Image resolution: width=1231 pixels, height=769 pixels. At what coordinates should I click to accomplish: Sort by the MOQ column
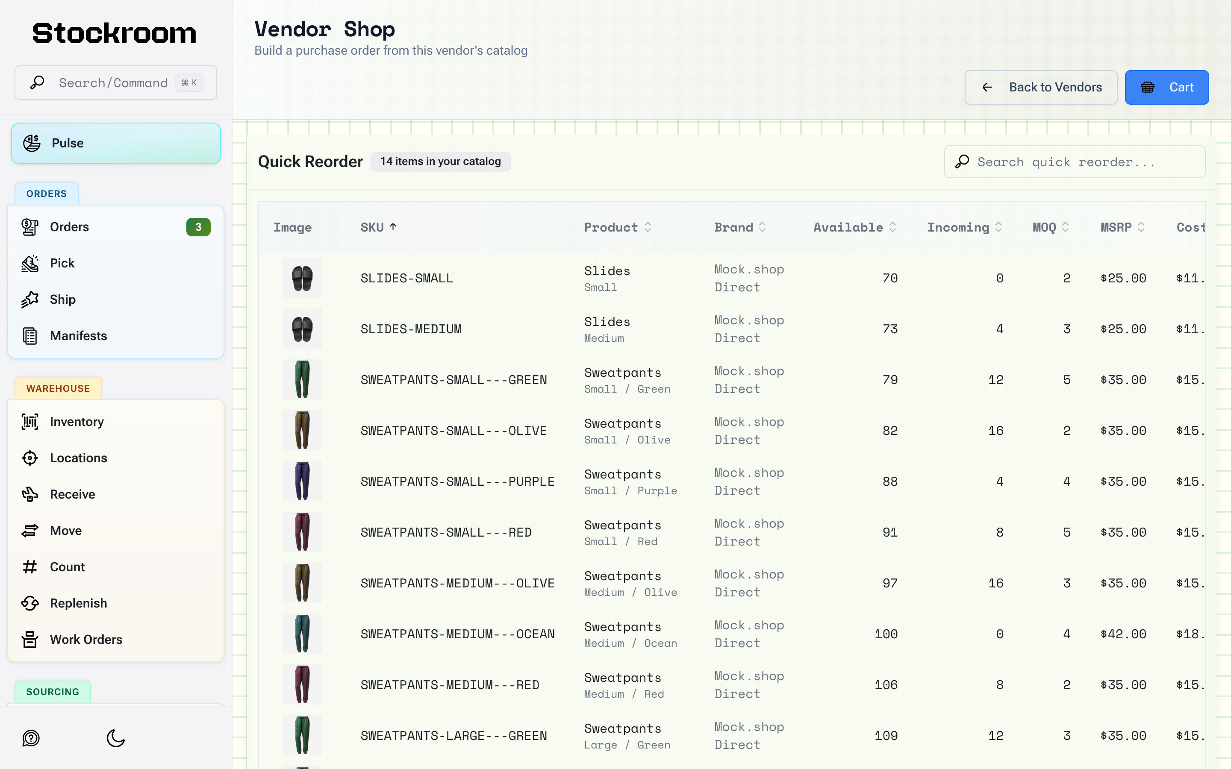pos(1051,227)
